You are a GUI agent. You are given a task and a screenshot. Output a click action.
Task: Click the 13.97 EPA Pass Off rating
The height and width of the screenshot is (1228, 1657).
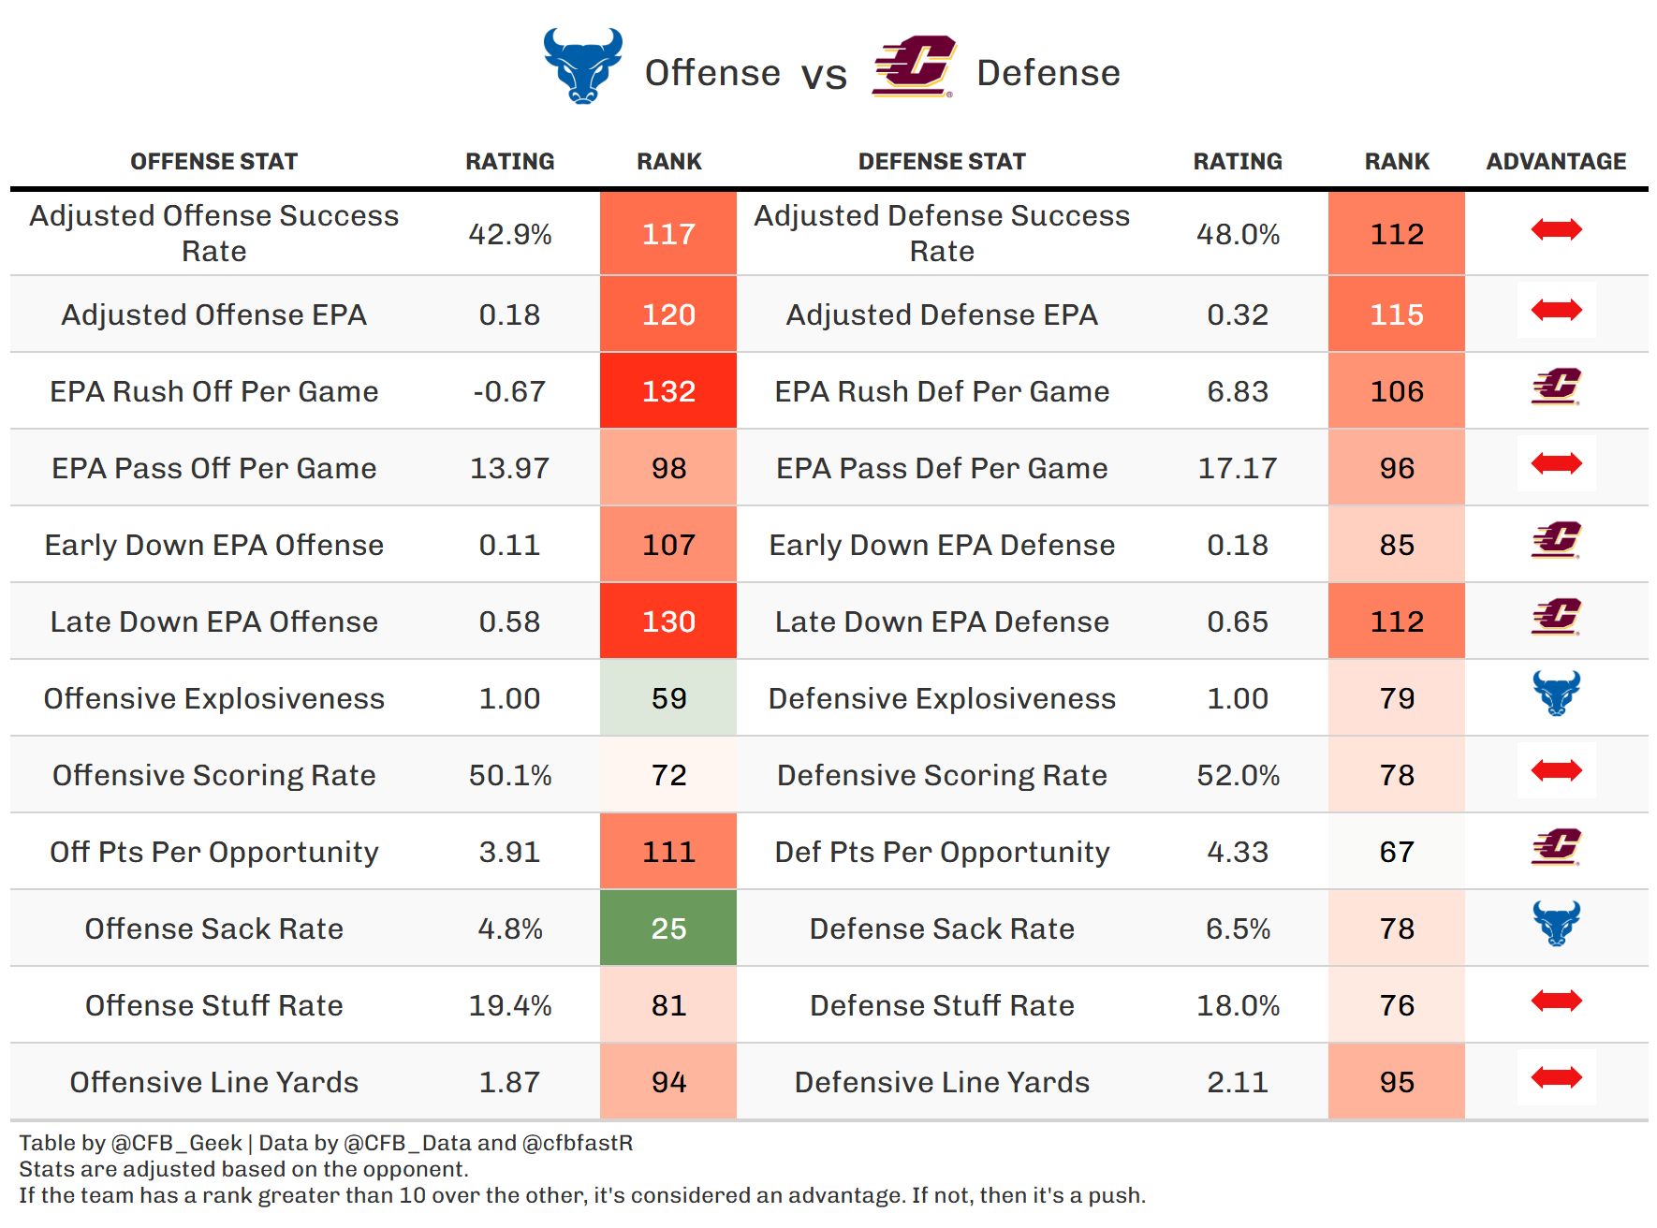point(509,468)
